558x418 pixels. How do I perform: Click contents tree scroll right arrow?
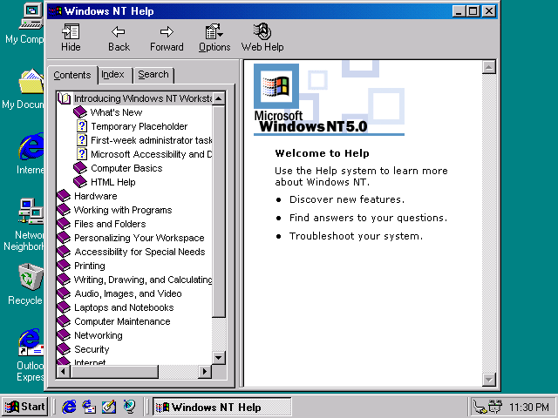(204, 372)
